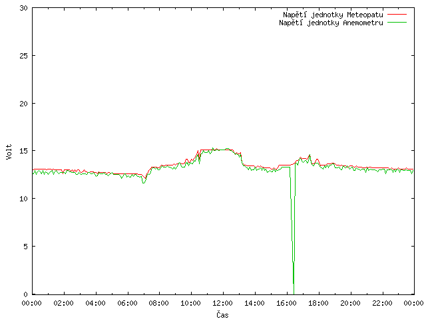The height and width of the screenshot is (319, 426).
Task: Click the x-axis label "06:00"
Action: (x=127, y=303)
